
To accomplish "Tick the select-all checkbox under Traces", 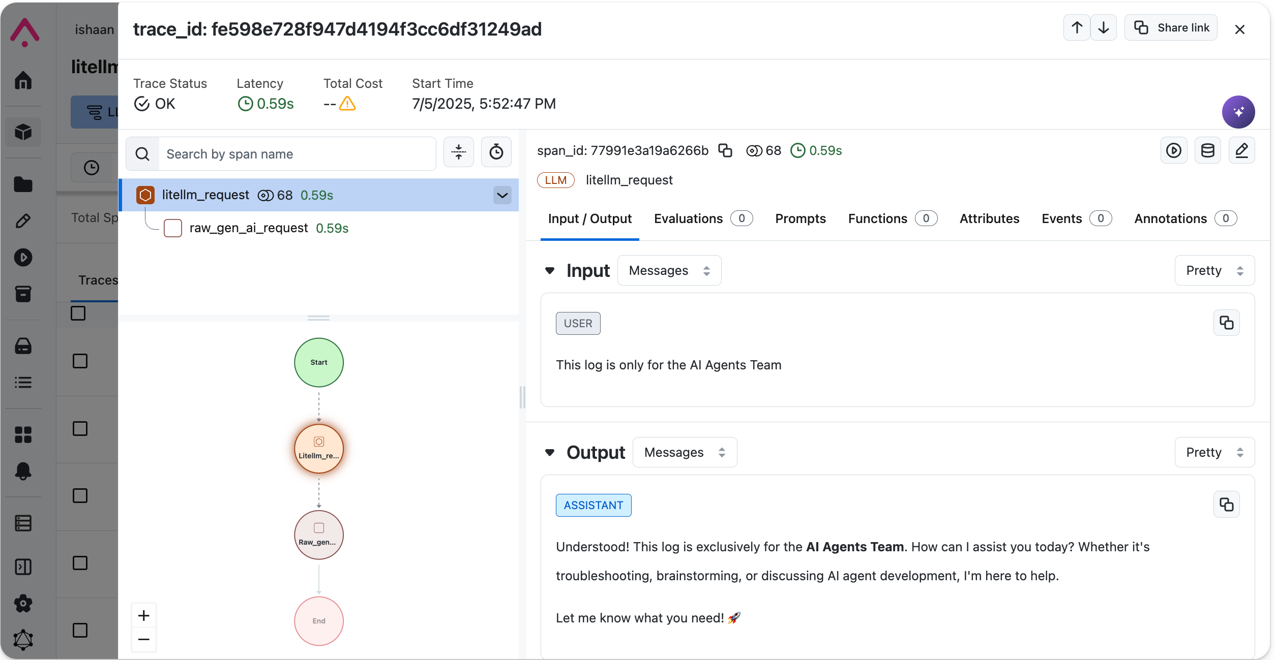I will [x=78, y=313].
